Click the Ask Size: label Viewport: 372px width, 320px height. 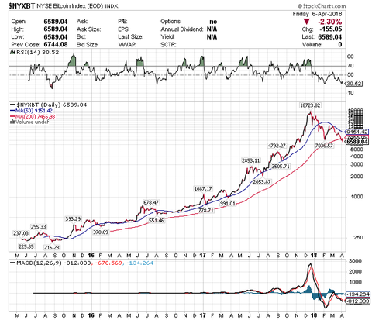point(88,29)
